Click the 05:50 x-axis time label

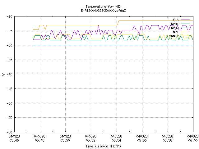click(65, 140)
